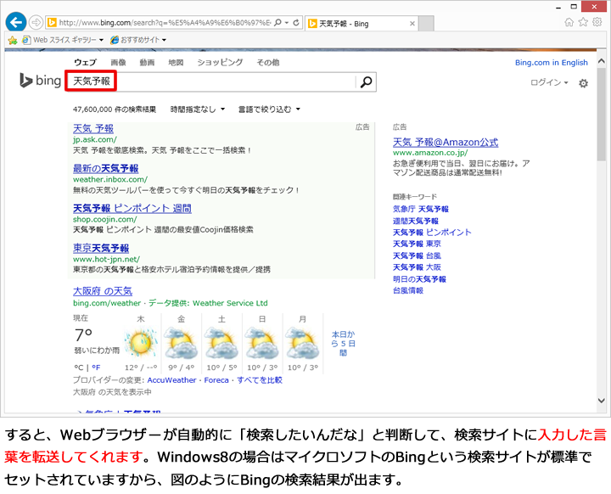The height and width of the screenshot is (494, 611).
Task: Click related keyword 天気予報 ピンポイント
Action: (x=432, y=233)
